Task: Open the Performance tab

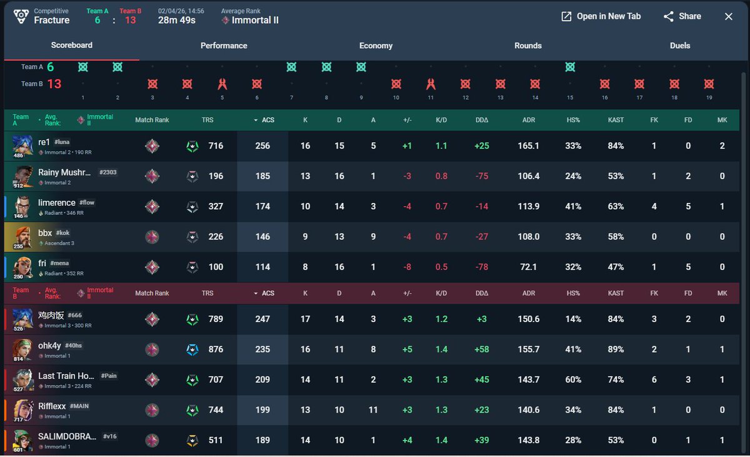Action: click(224, 46)
